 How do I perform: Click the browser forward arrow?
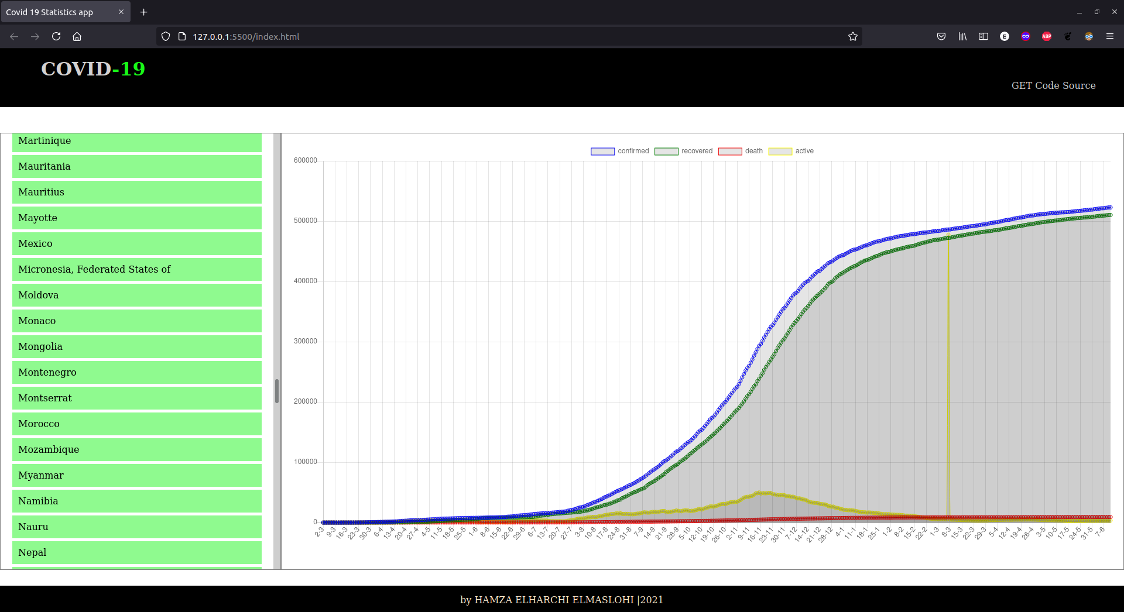35,36
